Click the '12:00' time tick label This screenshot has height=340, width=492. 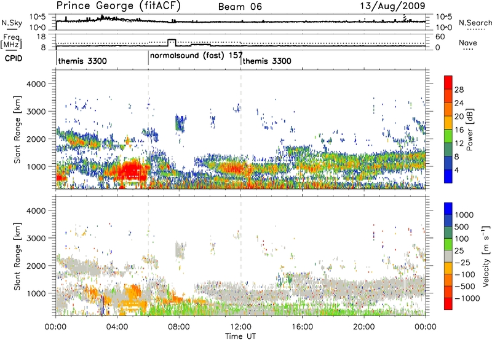click(x=240, y=327)
